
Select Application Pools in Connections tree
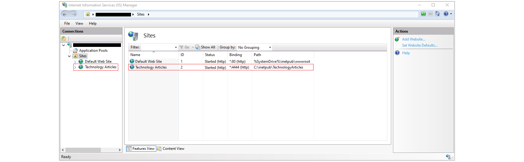[93, 51]
